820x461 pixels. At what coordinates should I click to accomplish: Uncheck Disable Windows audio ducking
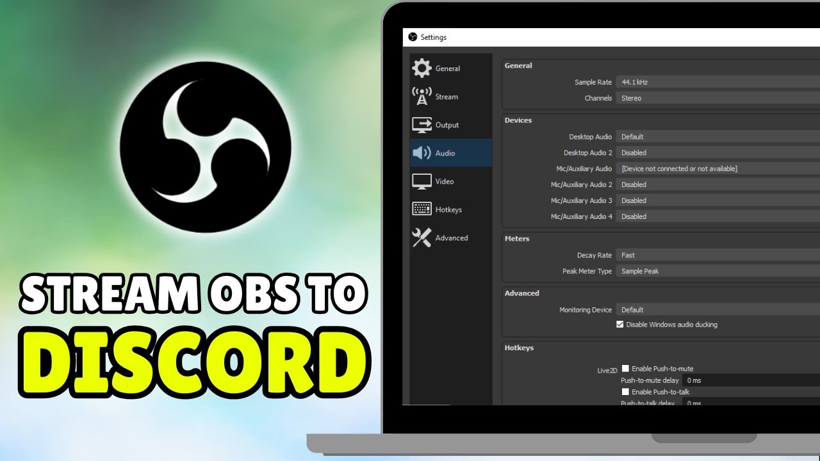click(x=619, y=325)
